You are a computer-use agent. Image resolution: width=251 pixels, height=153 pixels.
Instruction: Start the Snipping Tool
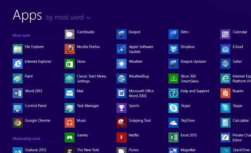(x=134, y=123)
